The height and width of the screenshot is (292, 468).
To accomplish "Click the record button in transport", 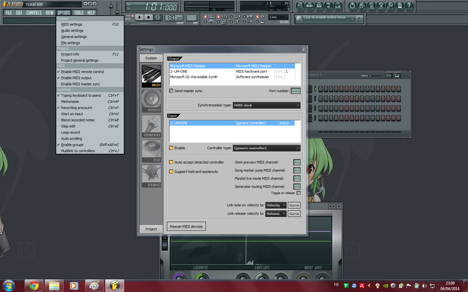I will (158, 17).
